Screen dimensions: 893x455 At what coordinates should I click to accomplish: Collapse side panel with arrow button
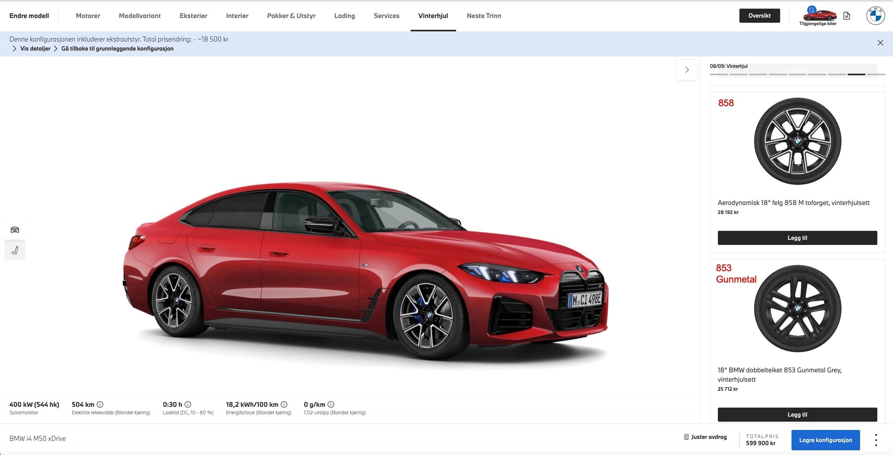click(x=687, y=70)
